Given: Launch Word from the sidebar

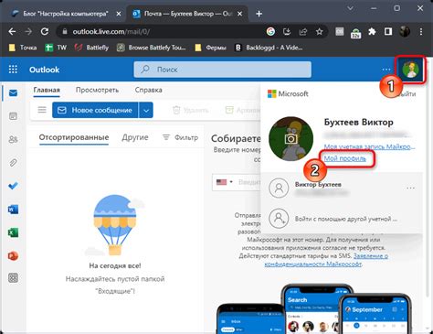Looking at the screenshot, I should (x=13, y=210).
